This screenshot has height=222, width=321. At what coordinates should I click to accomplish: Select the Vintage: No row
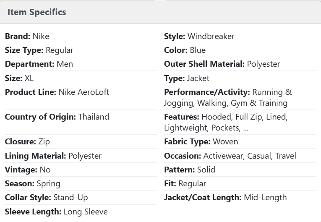(81, 170)
